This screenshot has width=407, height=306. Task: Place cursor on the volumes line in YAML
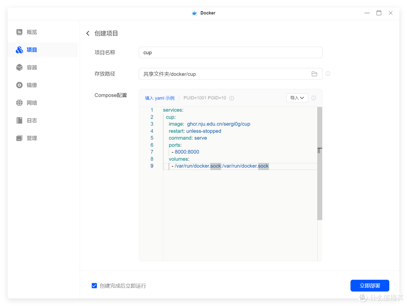tap(179, 159)
